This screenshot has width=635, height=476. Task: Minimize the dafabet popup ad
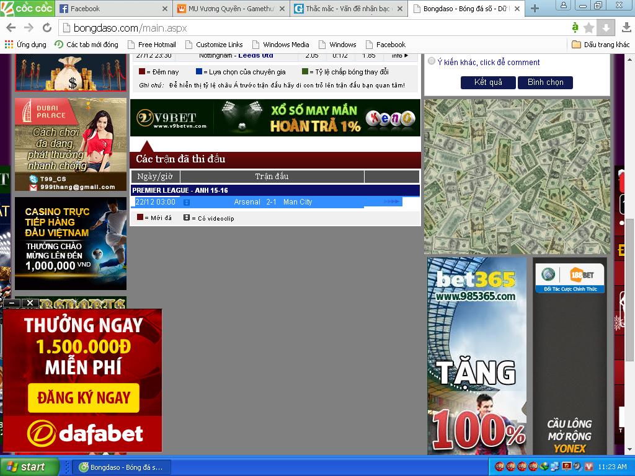pyautogui.click(x=12, y=302)
